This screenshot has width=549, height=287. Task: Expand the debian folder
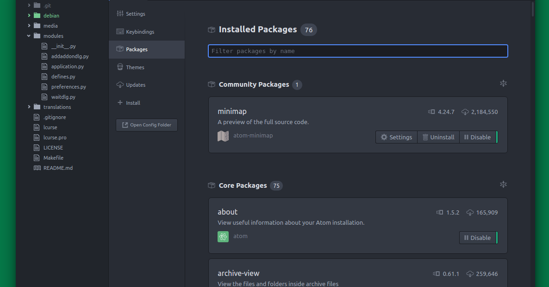coord(29,16)
